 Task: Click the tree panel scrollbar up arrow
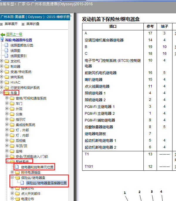[71, 16]
